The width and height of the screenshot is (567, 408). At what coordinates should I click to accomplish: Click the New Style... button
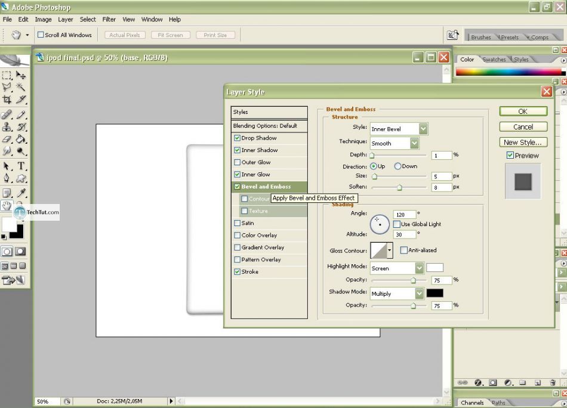[523, 143]
